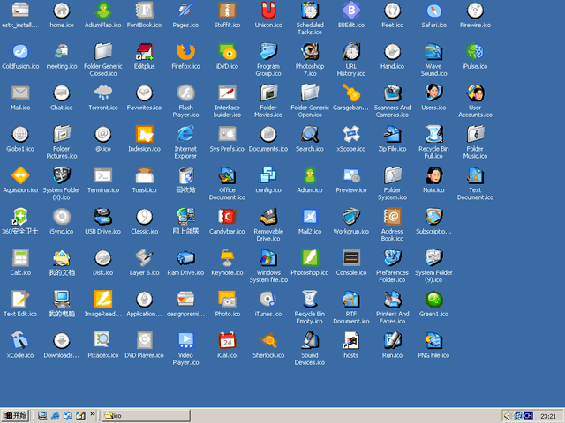Select the 360安全卫士 security icon
Screen dimensions: 565x423
pyautogui.click(x=20, y=217)
